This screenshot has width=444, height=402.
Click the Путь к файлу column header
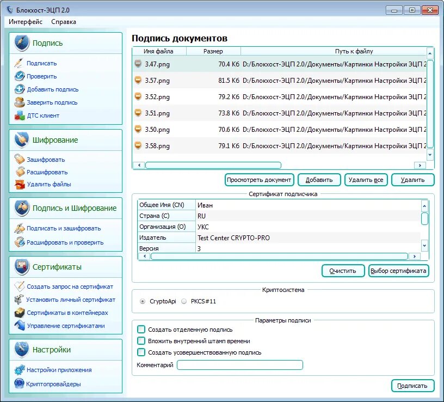[334, 51]
